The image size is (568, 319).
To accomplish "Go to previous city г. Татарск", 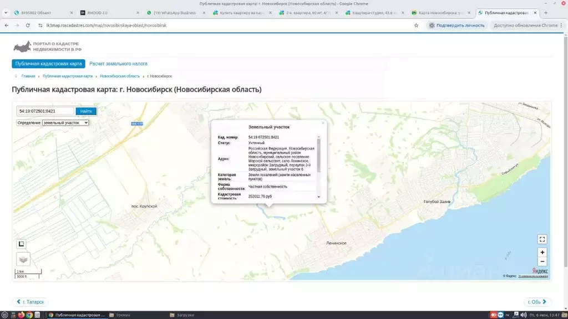I will pyautogui.click(x=30, y=302).
